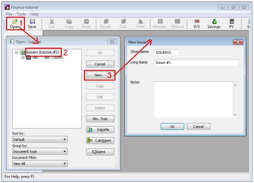Open the Sort by dropdown
Screen dimensions: 254x183
[65, 140]
